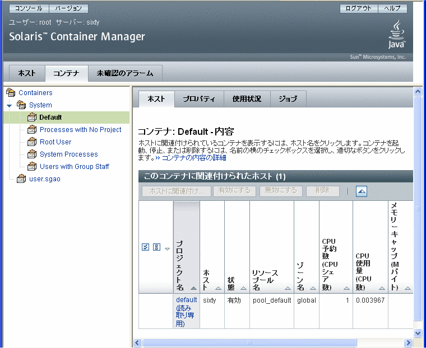Click the horizontal scrollbar thumb
The width and height of the screenshot is (426, 348).
(x=249, y=342)
